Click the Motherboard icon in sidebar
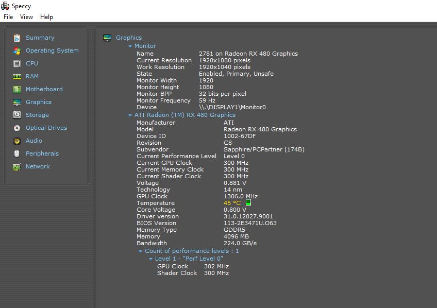 click(x=17, y=89)
